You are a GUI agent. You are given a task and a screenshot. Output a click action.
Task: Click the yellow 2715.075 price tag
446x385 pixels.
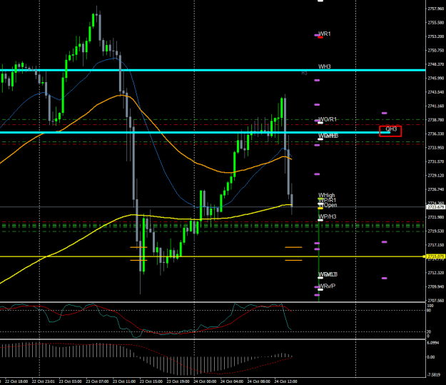pos(436,256)
